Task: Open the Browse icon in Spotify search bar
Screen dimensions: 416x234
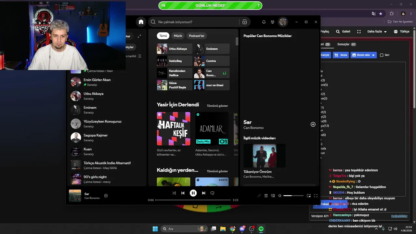Action: [245, 22]
